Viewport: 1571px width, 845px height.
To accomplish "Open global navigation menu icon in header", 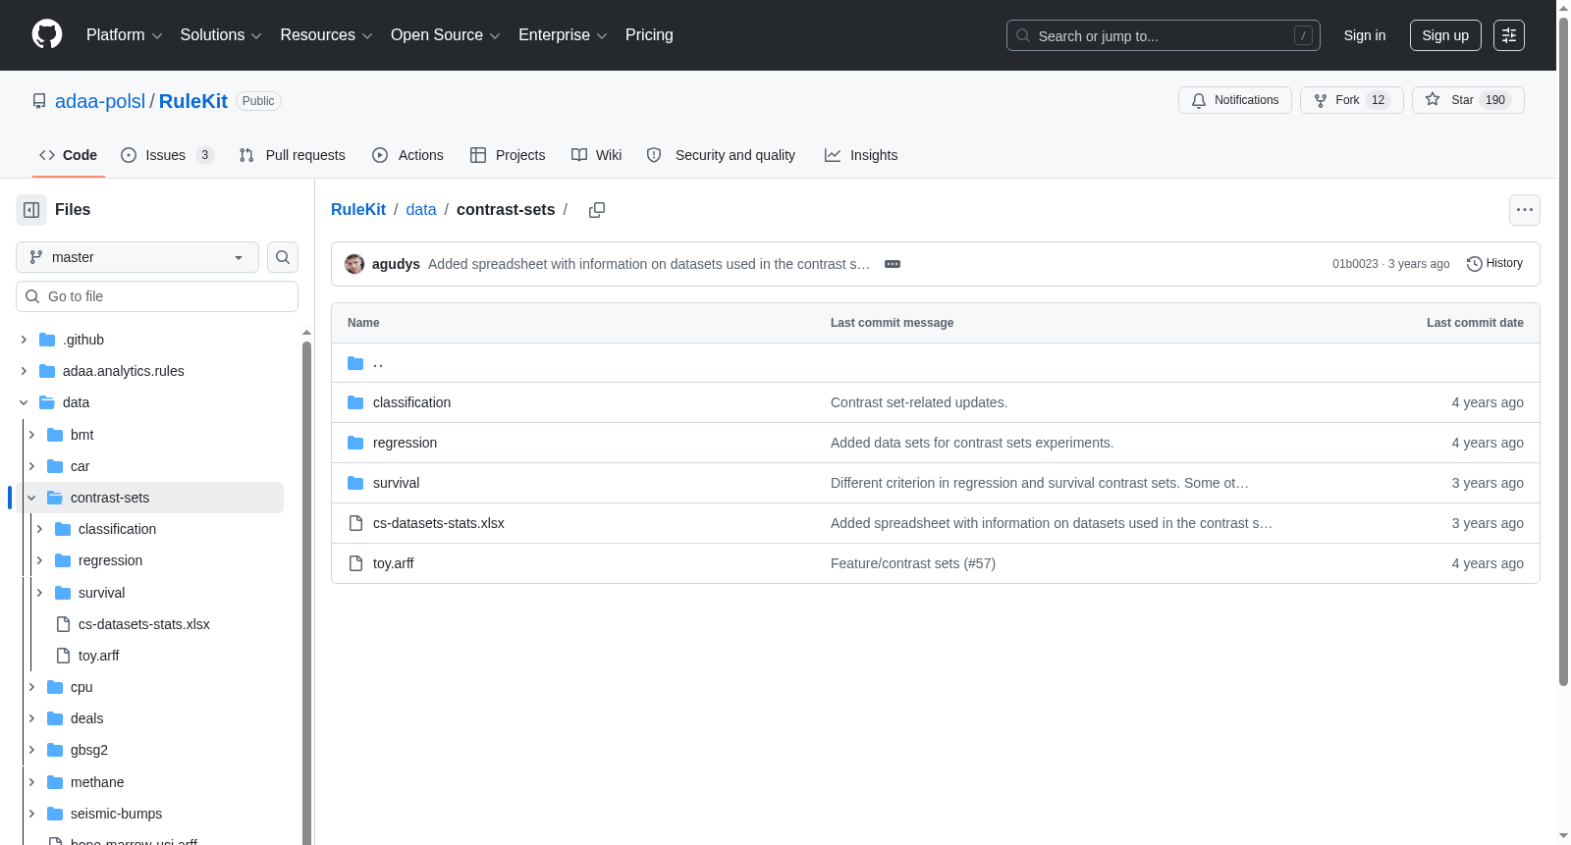I will (x=1509, y=35).
